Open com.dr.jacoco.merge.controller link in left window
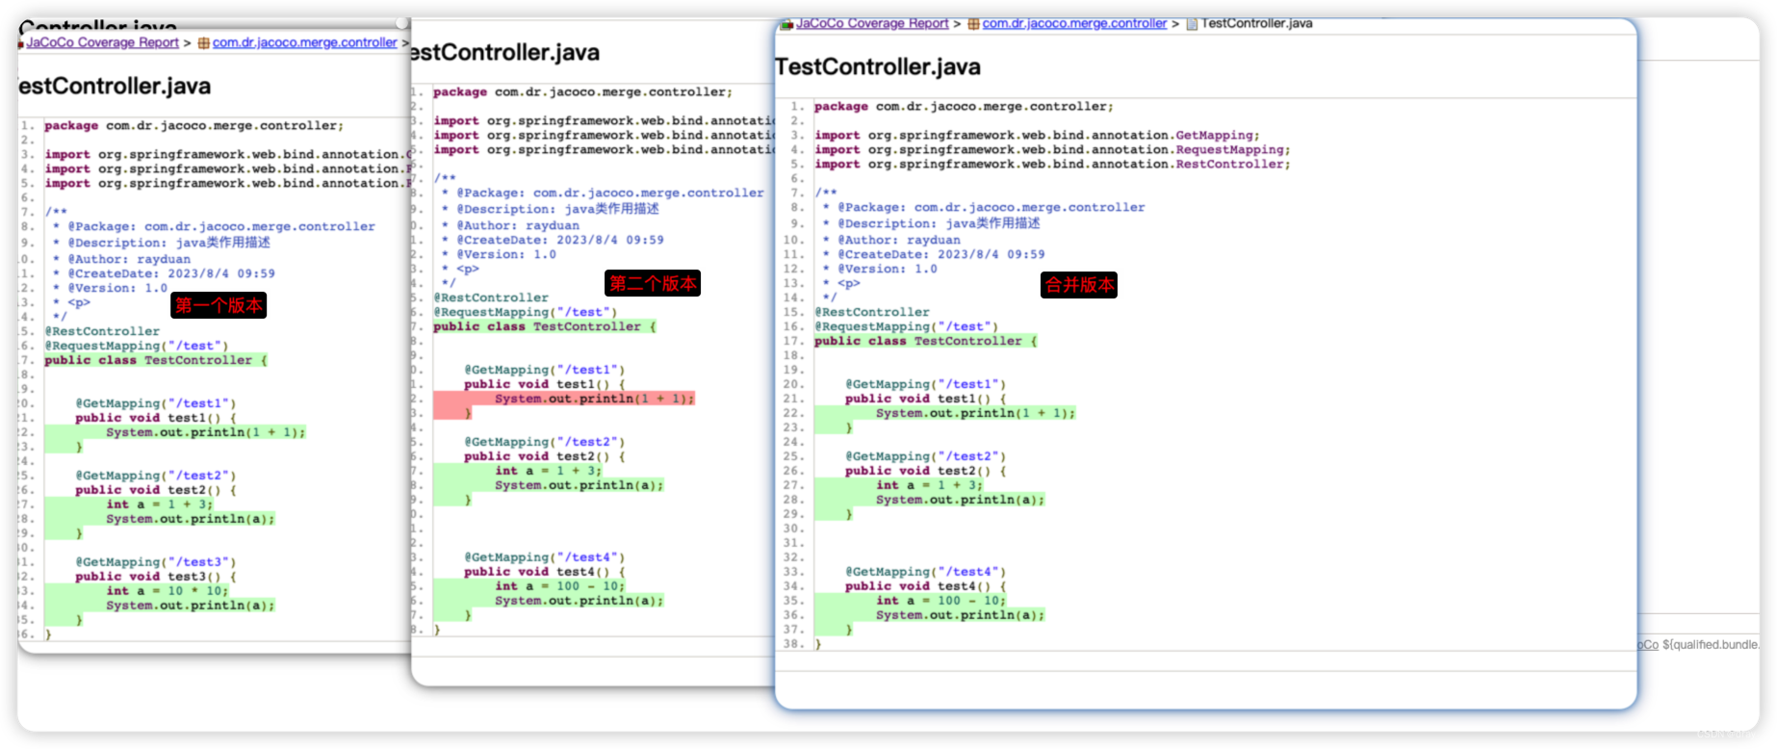The image size is (1777, 749). (304, 42)
